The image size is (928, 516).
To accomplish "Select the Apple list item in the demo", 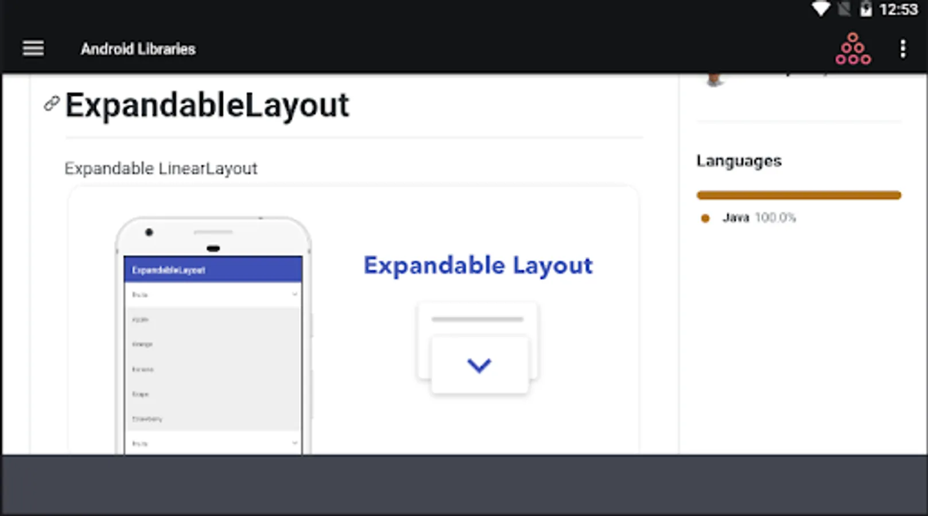I will (x=212, y=319).
